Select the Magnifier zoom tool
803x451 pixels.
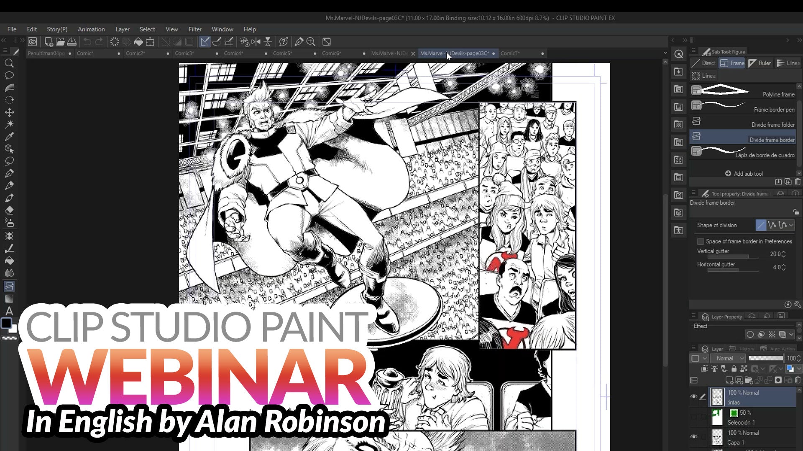pyautogui.click(x=9, y=63)
